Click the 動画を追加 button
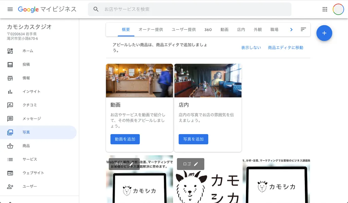The image size is (348, 203). coord(125,139)
